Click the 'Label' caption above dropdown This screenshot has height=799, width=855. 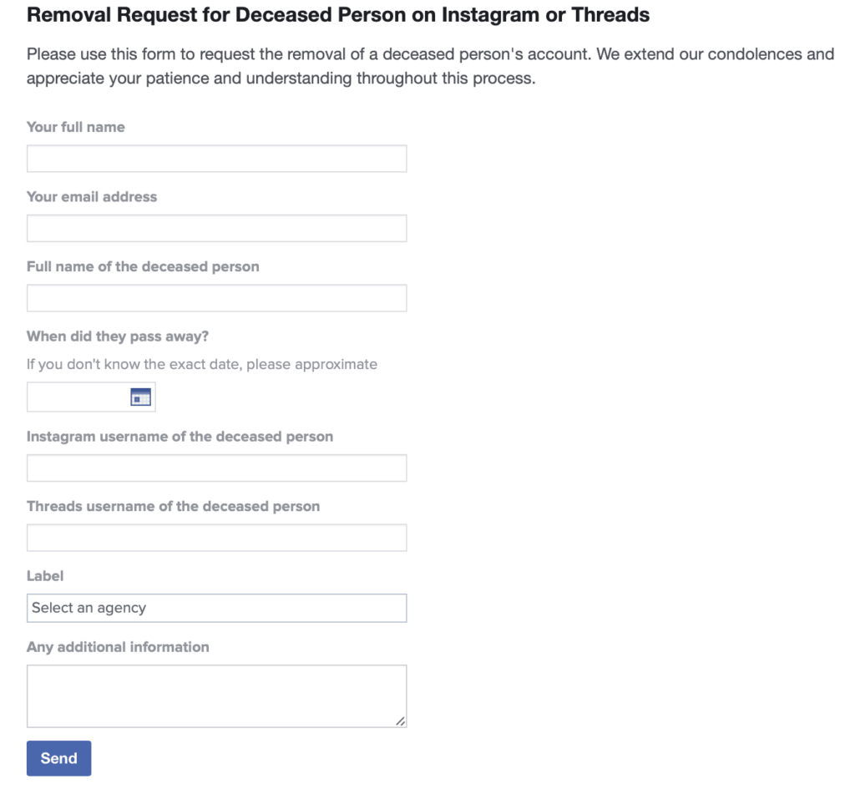click(45, 576)
